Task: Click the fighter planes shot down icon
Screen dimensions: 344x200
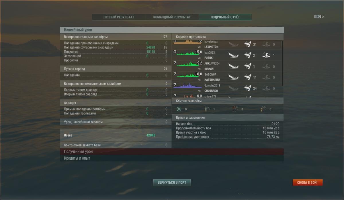Action: coord(179,109)
